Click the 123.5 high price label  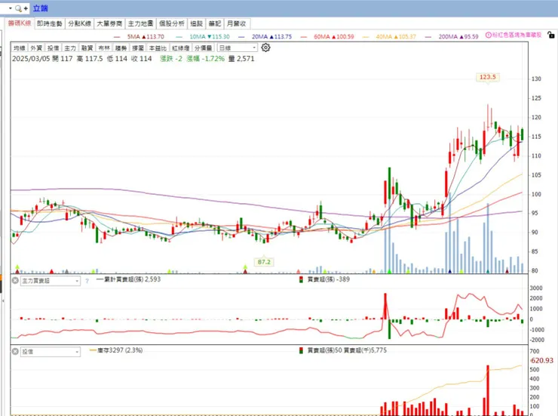tap(488, 77)
